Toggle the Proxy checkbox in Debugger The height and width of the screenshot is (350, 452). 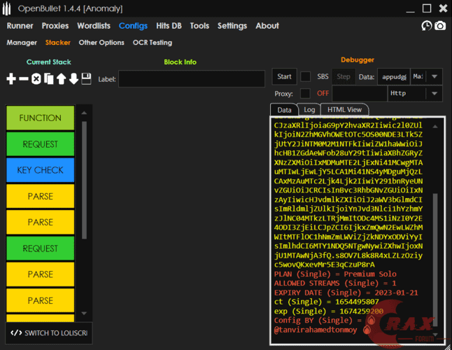click(305, 93)
